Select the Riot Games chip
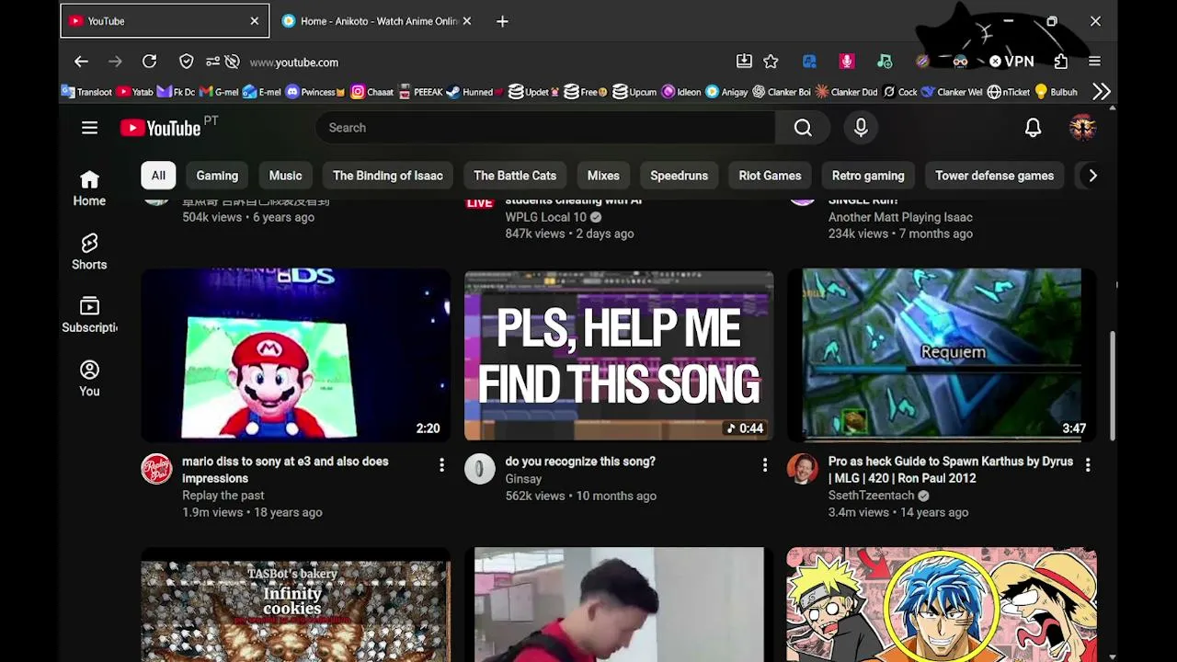The width and height of the screenshot is (1177, 662). tap(770, 176)
